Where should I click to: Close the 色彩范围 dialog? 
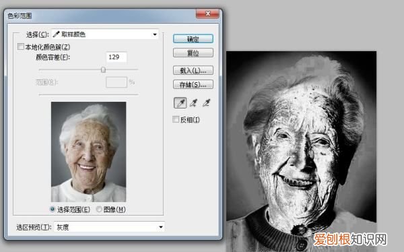tap(207, 13)
